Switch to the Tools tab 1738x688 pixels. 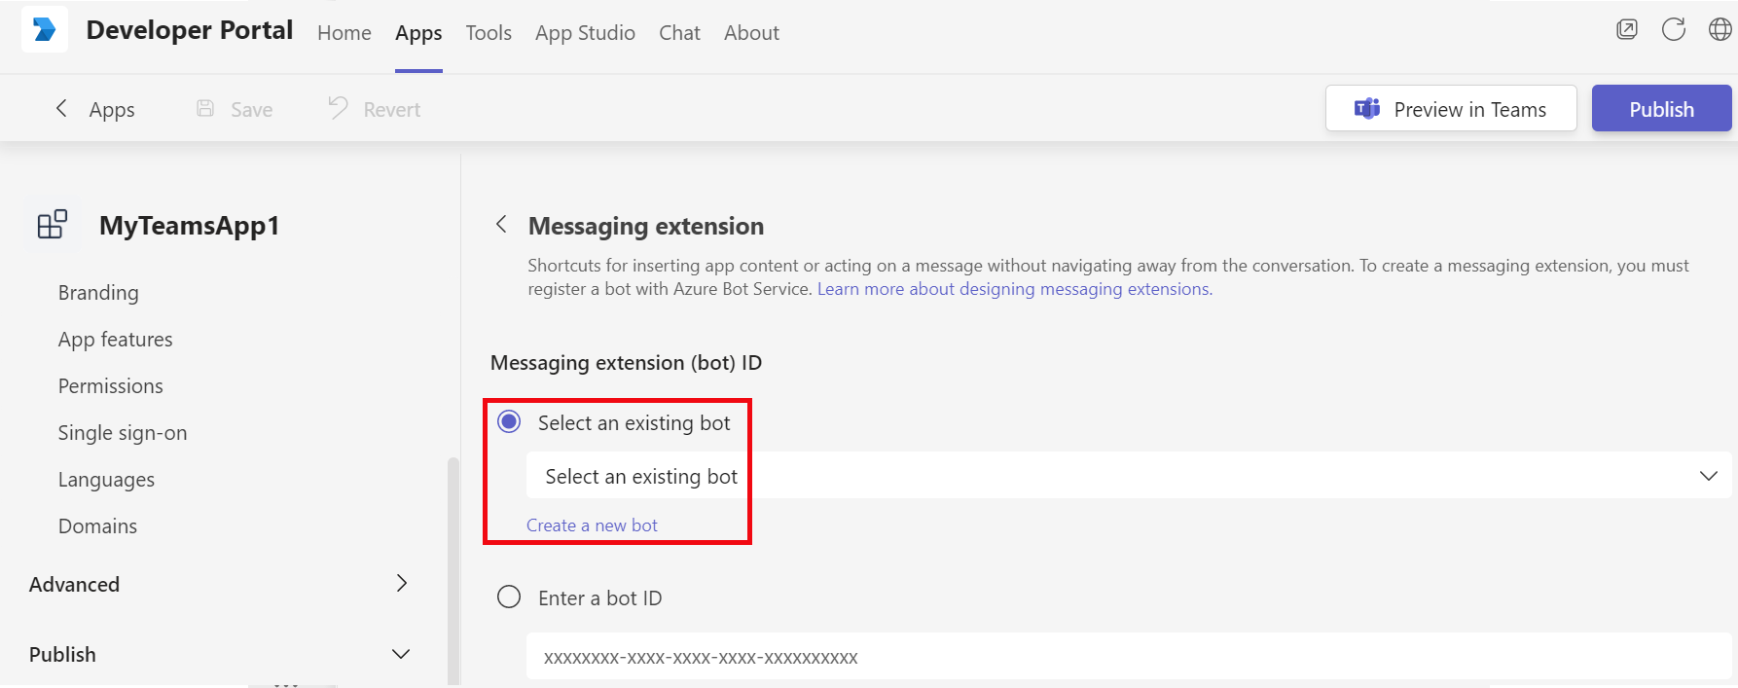pyautogui.click(x=489, y=33)
